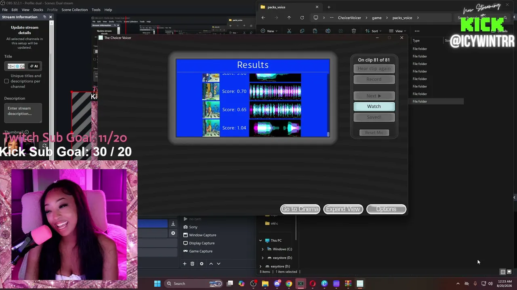This screenshot has height=290, width=517.
Task: Switch Explorer to large thumbnails view icon
Action: pos(509,272)
